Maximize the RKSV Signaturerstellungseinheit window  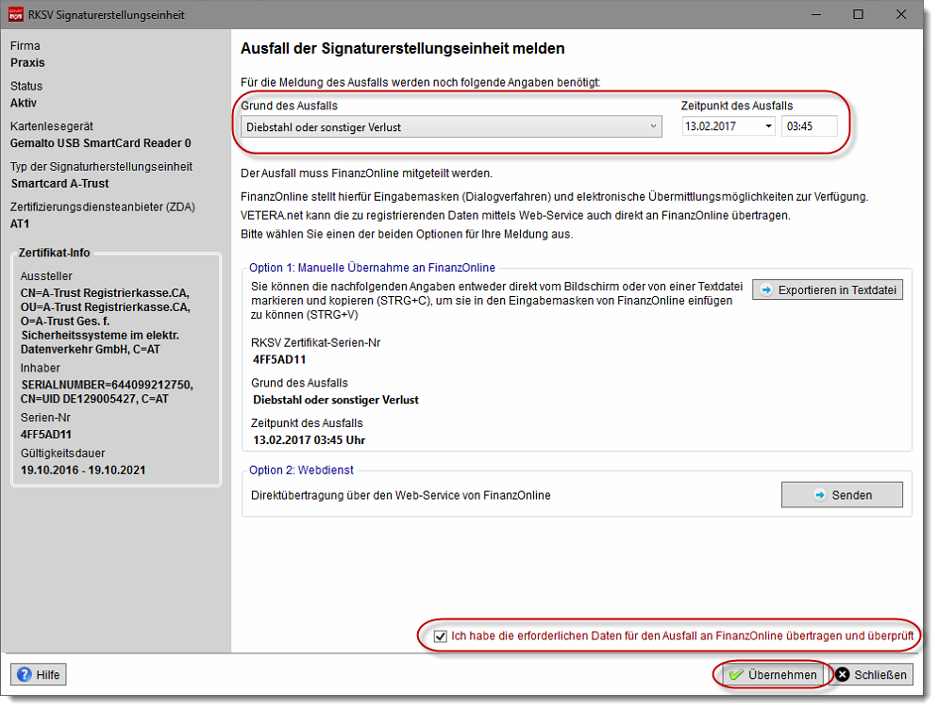pos(858,15)
